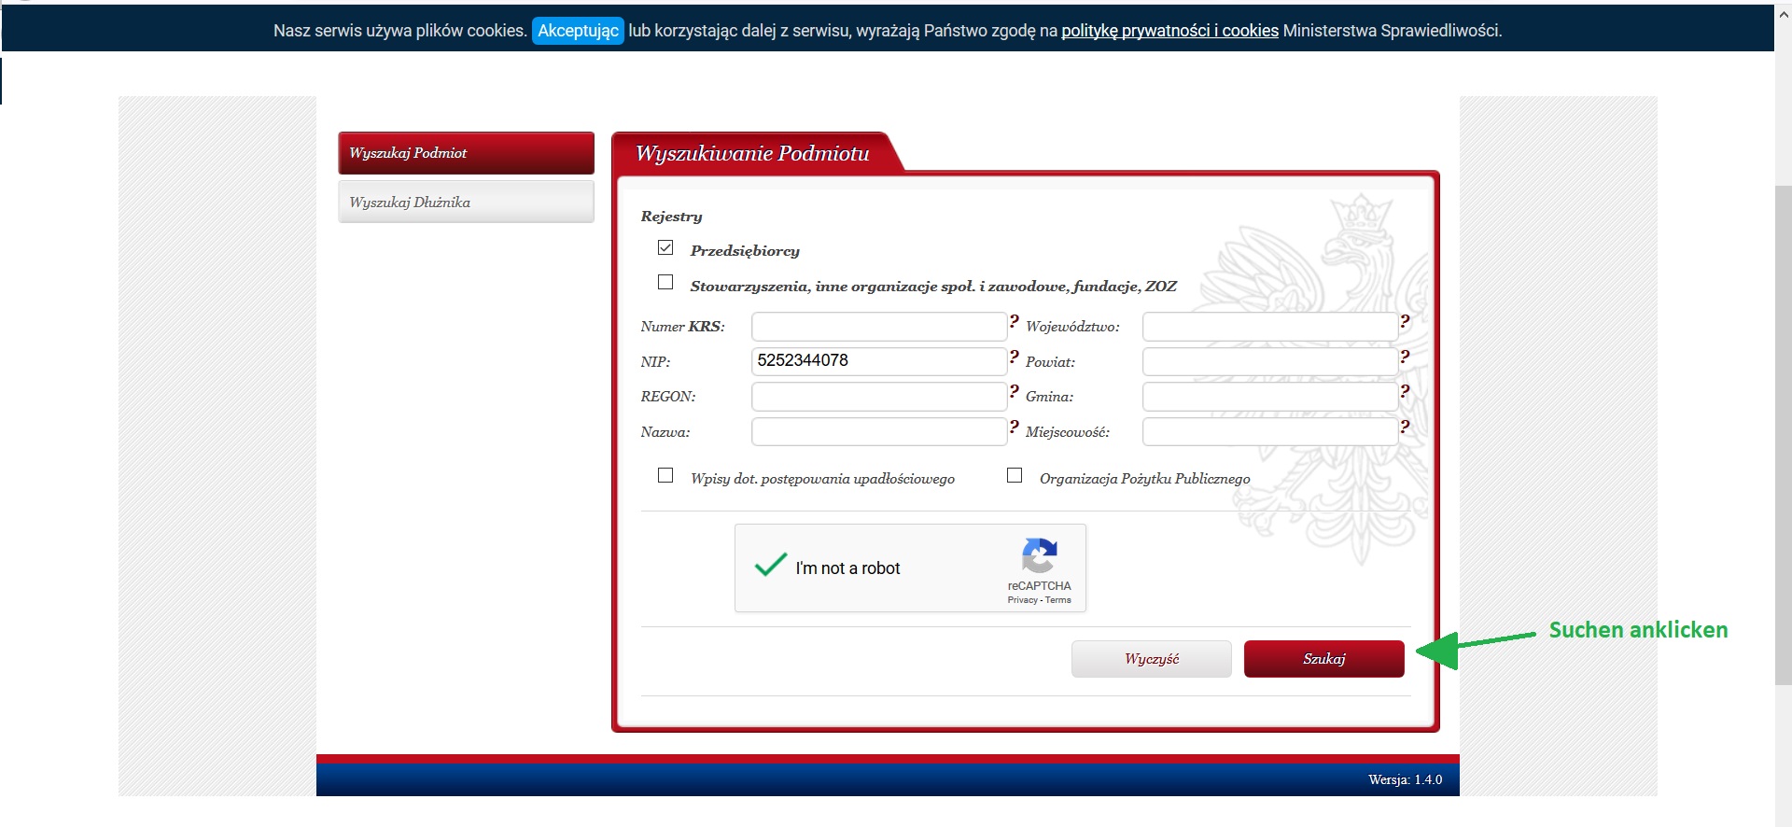Click the help question mark beside Powiat field
Screen dimensions: 1792x827
[1405, 357]
